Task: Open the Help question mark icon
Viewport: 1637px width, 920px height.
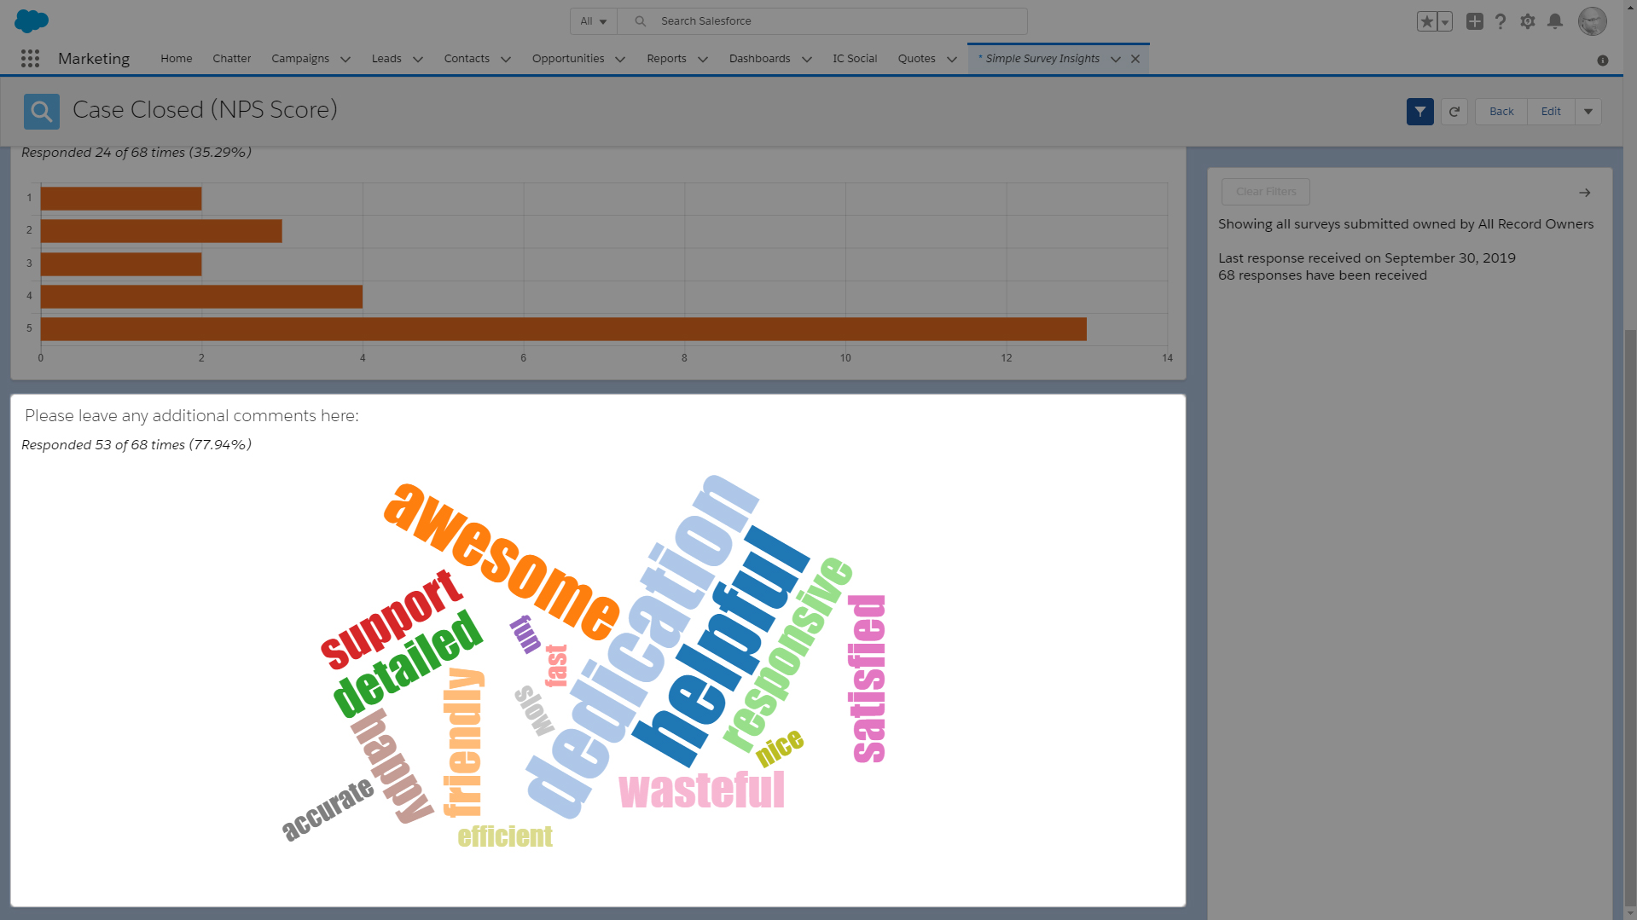Action: coord(1501,21)
